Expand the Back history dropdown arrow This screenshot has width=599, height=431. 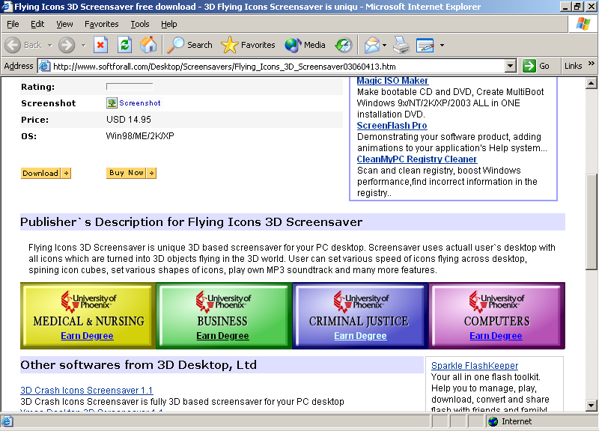[x=49, y=45]
